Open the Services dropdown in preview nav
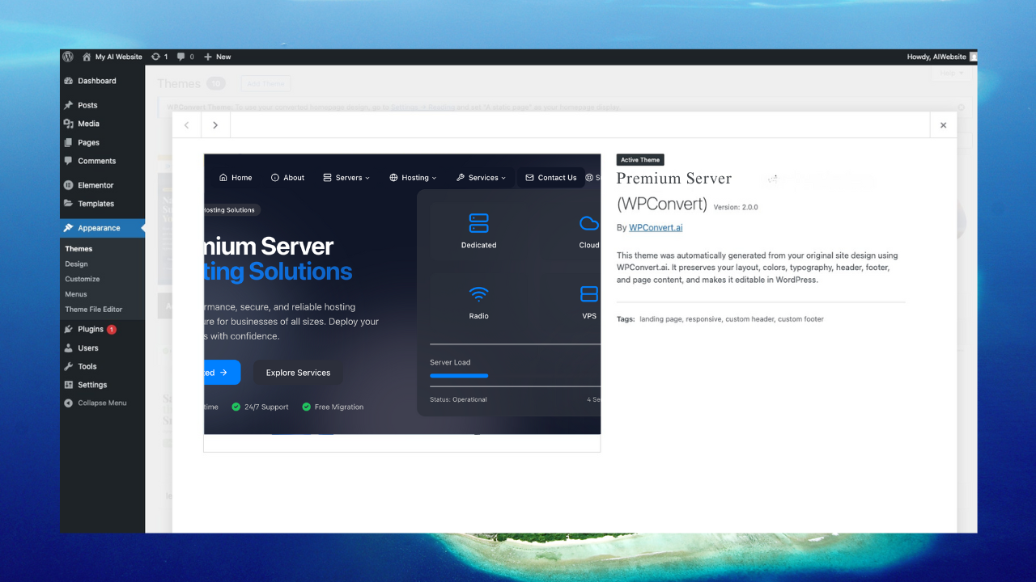The width and height of the screenshot is (1036, 582). click(x=481, y=178)
